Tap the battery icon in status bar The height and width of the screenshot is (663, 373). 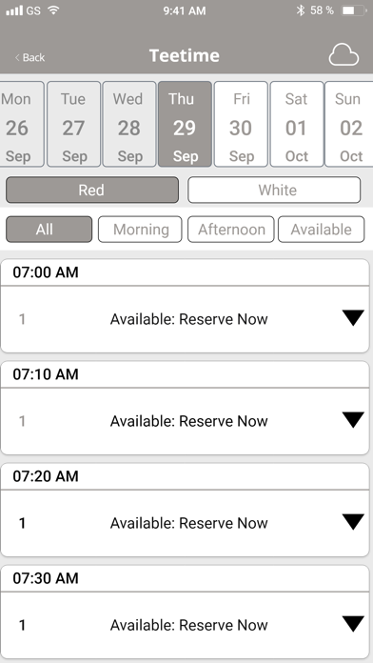tap(354, 10)
